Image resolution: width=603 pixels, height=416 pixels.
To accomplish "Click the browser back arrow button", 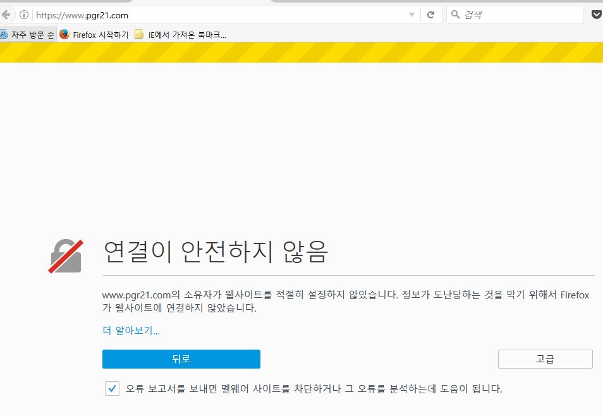I will point(6,15).
